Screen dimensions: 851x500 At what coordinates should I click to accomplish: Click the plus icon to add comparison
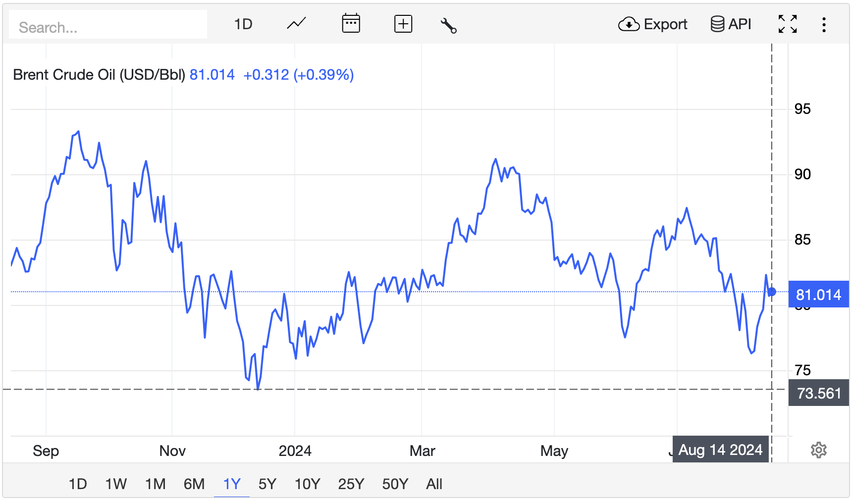point(403,24)
